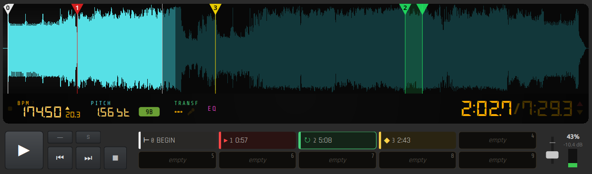Select empty hotcue slot 4
Image resolution: width=592 pixels, height=174 pixels.
tap(498, 140)
